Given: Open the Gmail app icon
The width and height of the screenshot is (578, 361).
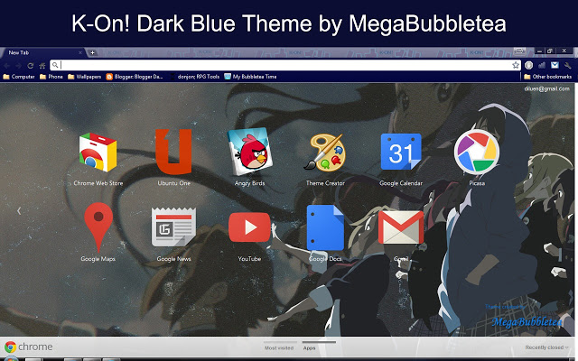Looking at the screenshot, I should point(401,227).
